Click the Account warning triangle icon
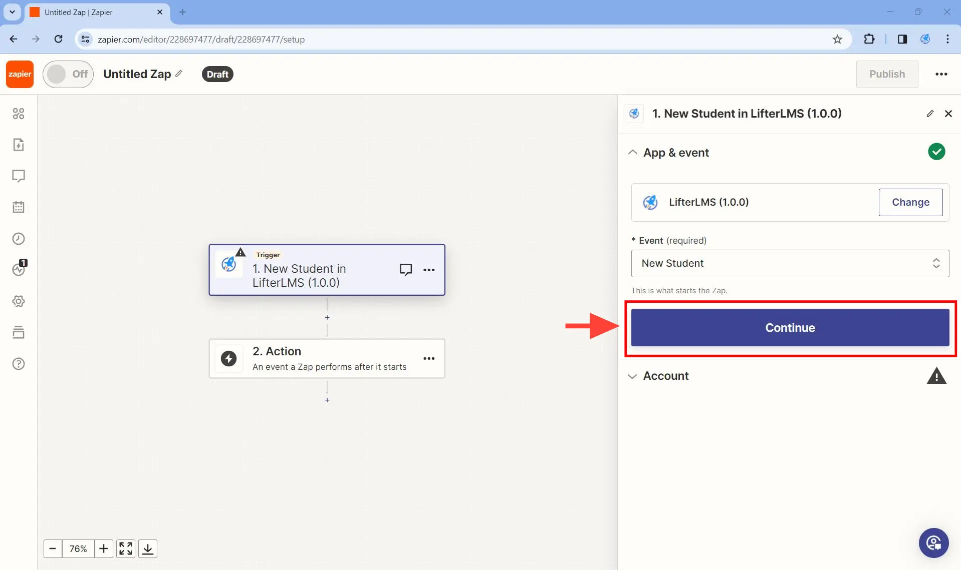 [x=936, y=376]
